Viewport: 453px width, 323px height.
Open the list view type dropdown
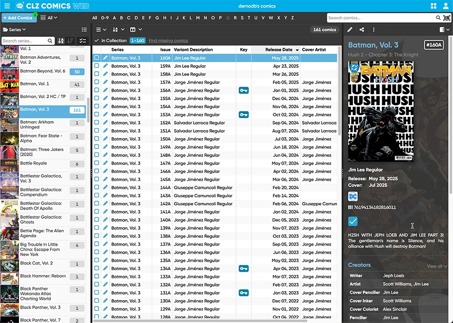(x=101, y=29)
